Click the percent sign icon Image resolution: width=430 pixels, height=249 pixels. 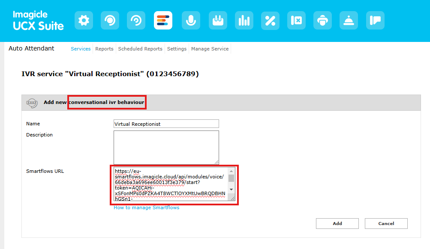270,21
